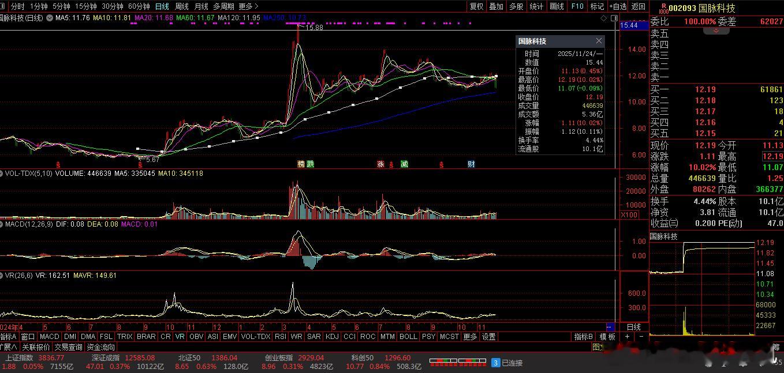784x373 pixels.
Task: Open the 窗口 window menu
Action: click(x=28, y=337)
